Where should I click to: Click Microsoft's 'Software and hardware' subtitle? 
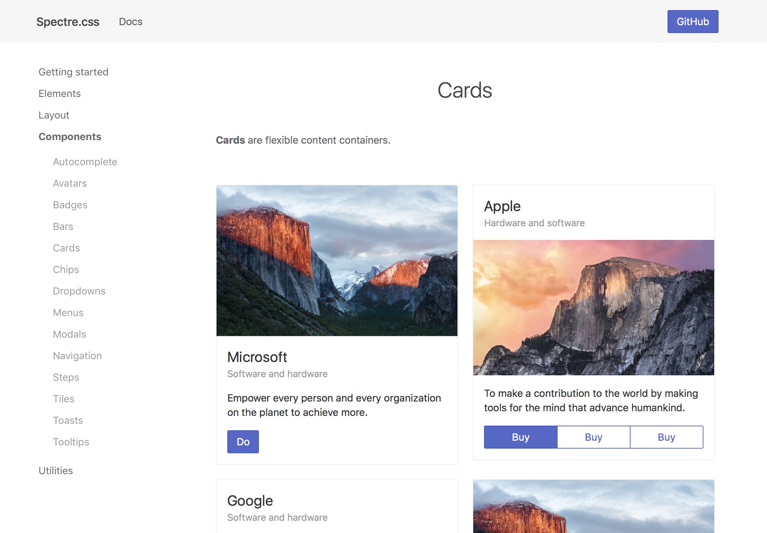pos(277,374)
